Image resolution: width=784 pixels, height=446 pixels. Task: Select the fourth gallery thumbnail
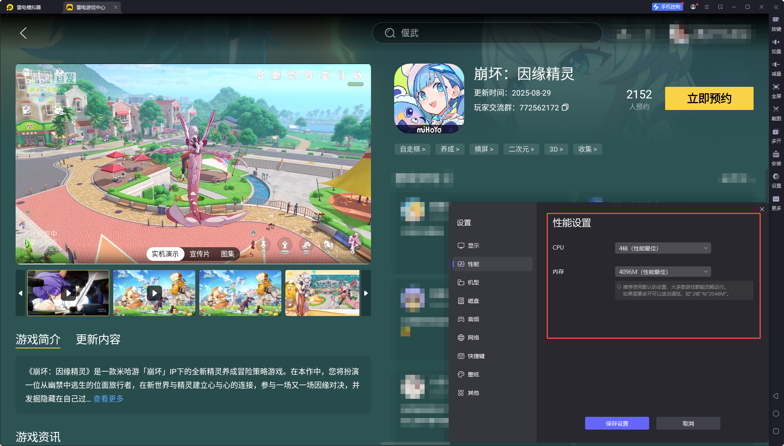(322, 293)
